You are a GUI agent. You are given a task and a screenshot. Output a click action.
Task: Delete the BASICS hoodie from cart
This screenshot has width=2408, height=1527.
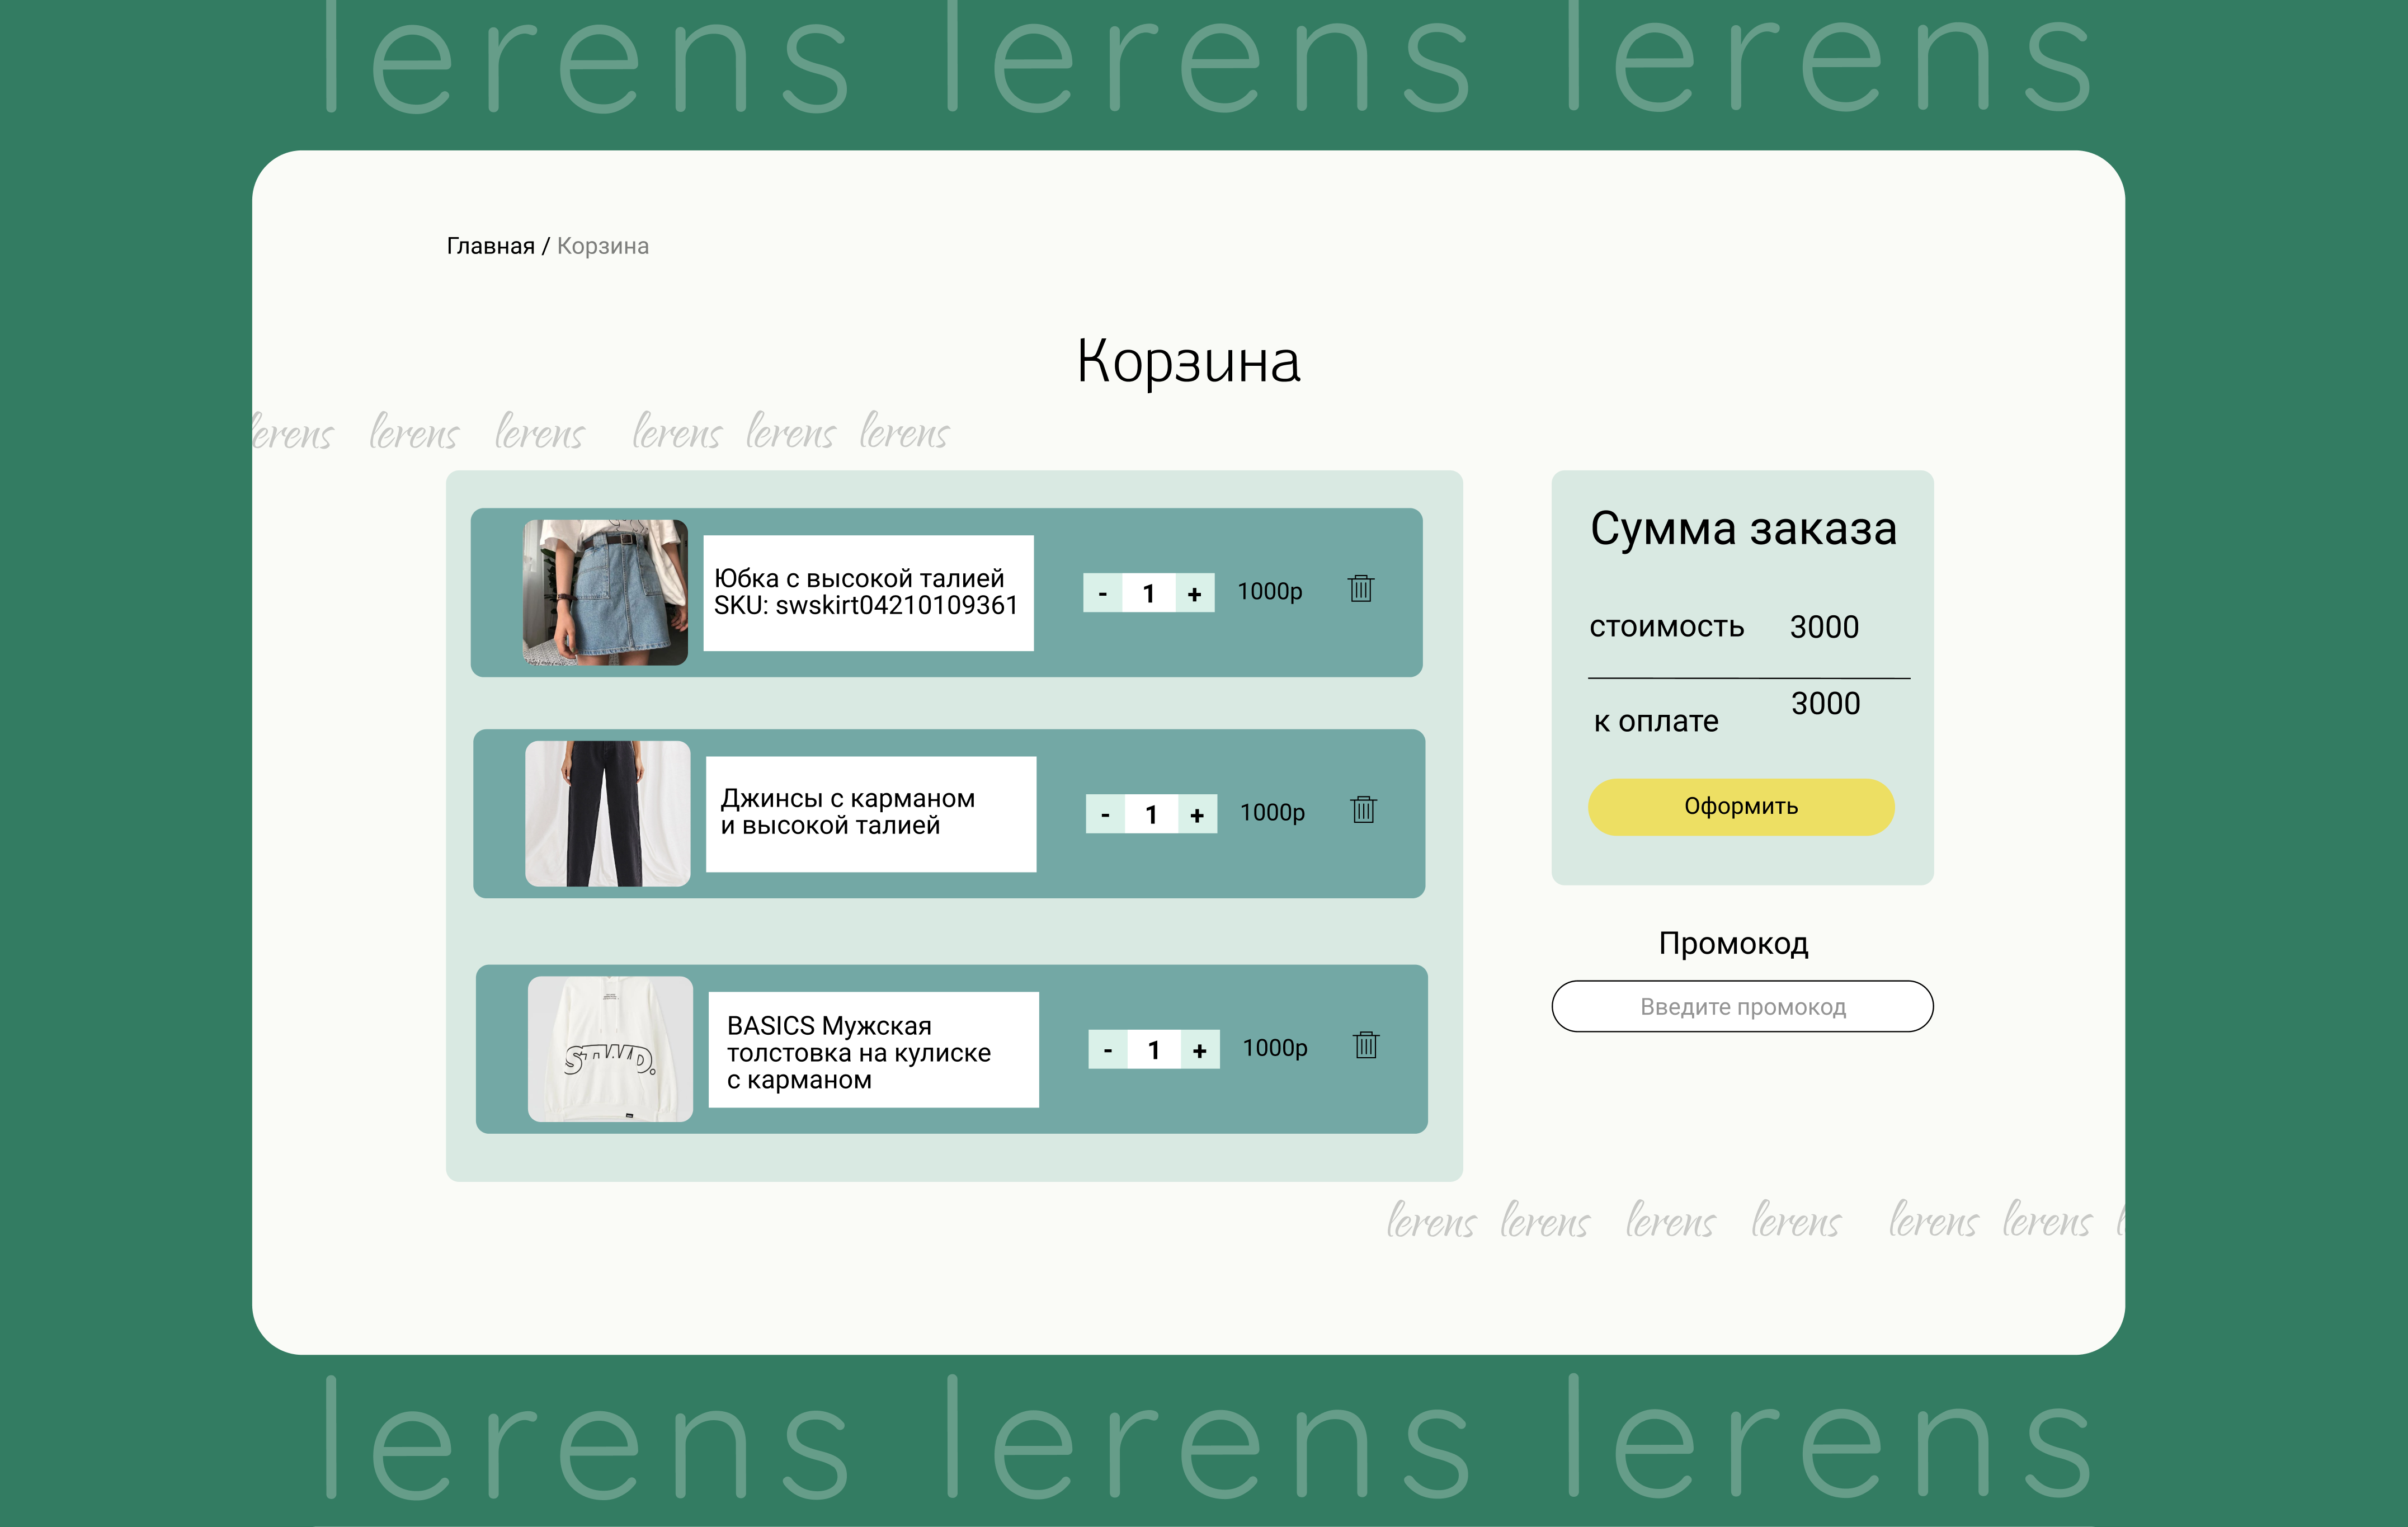coord(1366,1045)
